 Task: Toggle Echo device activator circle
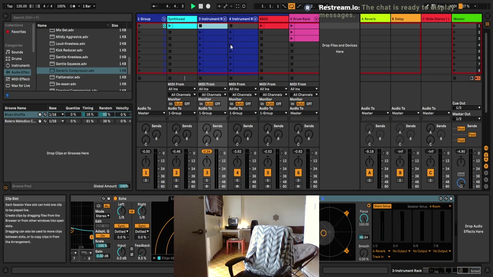point(115,199)
